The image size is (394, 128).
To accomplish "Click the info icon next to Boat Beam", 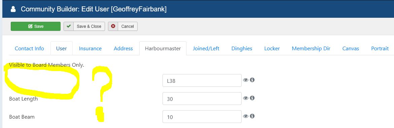I will coord(252,116).
